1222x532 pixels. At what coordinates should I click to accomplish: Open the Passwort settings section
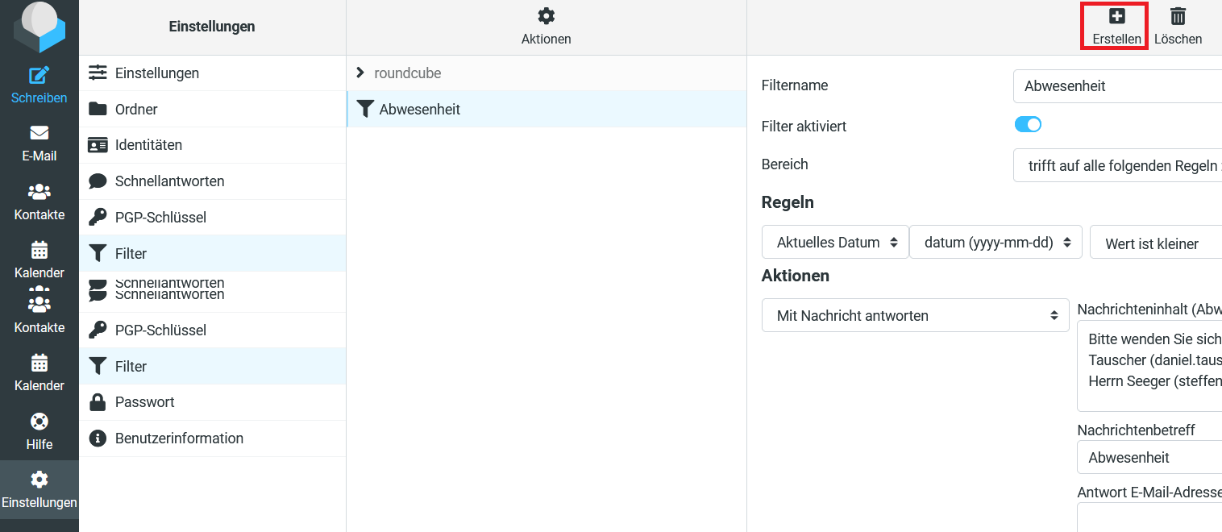[213, 402]
